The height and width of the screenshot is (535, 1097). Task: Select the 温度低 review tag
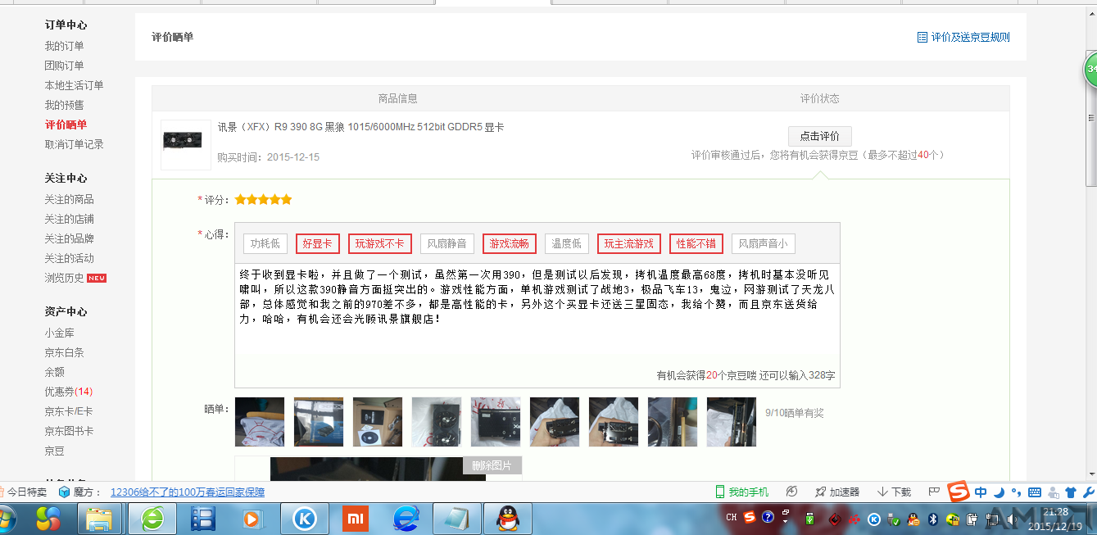[x=567, y=243]
